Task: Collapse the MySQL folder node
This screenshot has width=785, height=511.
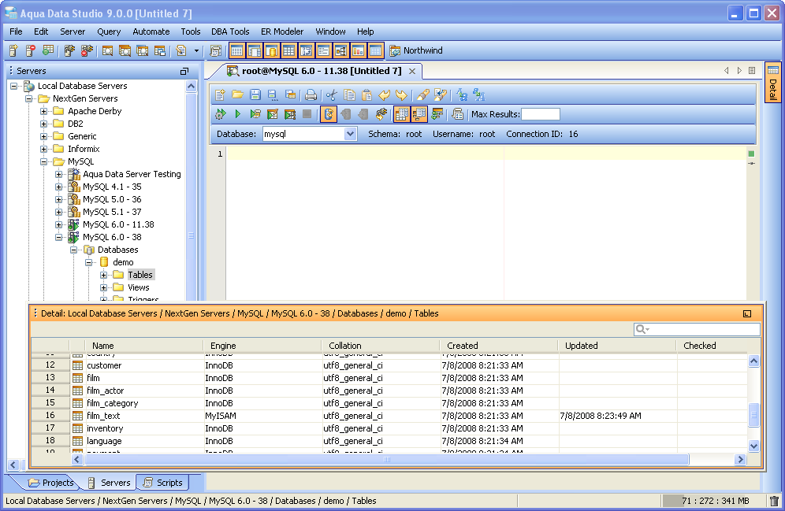Action: pyautogui.click(x=44, y=161)
